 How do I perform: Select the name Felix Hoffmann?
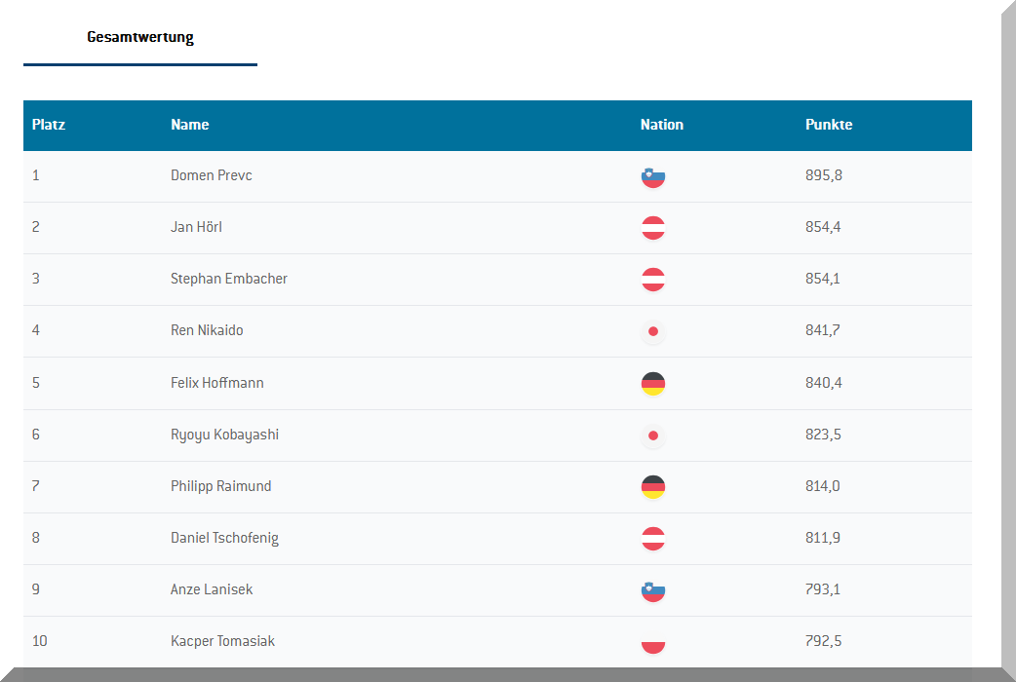[216, 383]
